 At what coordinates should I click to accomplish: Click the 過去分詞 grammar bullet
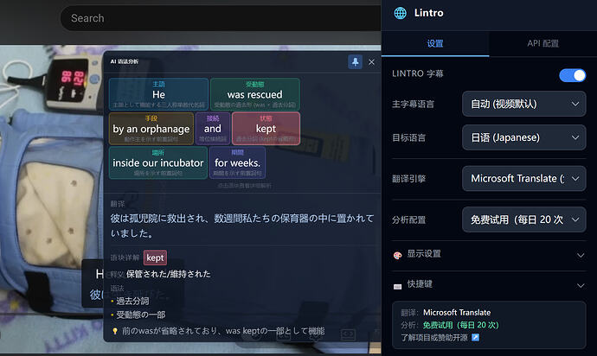(132, 301)
